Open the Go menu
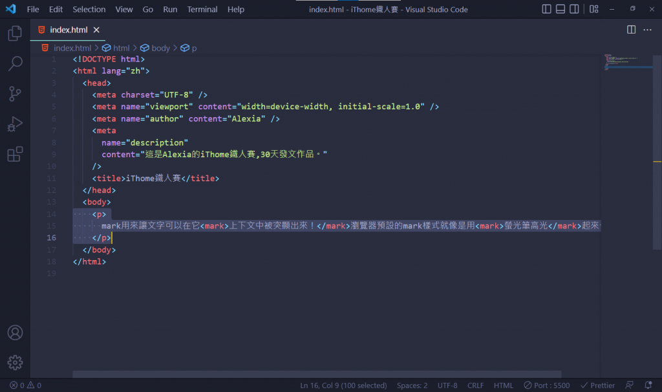Image resolution: width=662 pixels, height=392 pixels. (148, 9)
